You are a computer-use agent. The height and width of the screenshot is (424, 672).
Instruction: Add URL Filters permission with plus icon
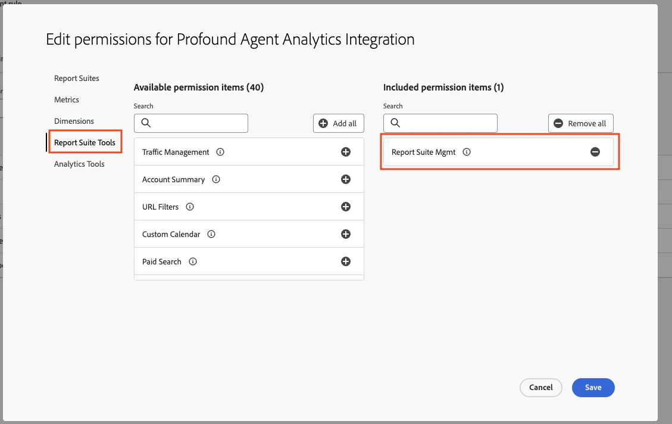click(345, 207)
